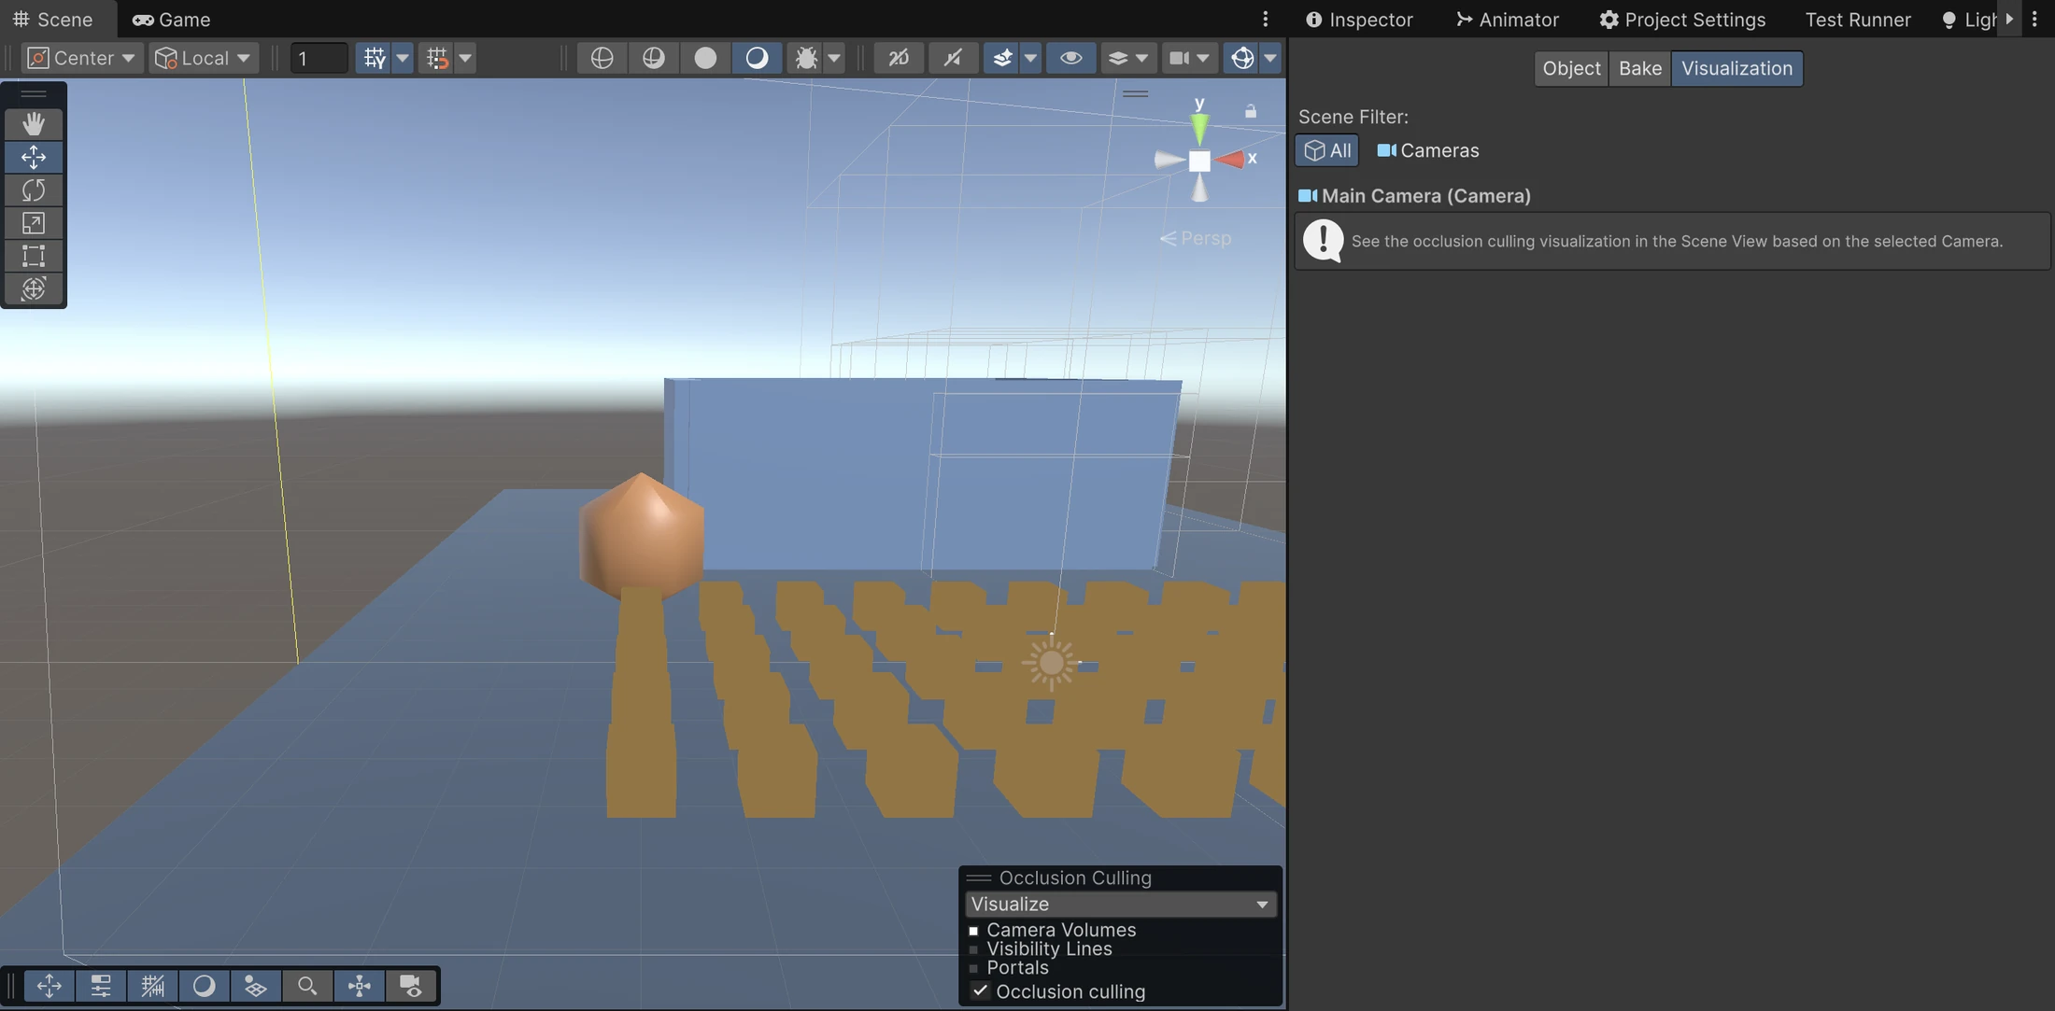Open the debug draw mode dropdown arrow
Screen dimensions: 2055x1011
click(834, 58)
